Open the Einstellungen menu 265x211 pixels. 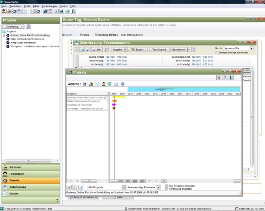click(x=49, y=6)
